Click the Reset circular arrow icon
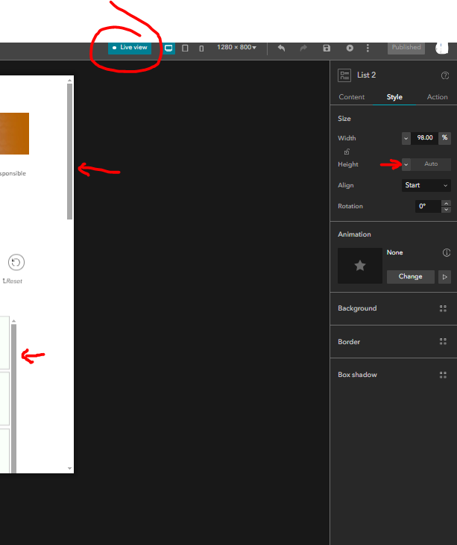This screenshot has width=457, height=545. coord(16,262)
